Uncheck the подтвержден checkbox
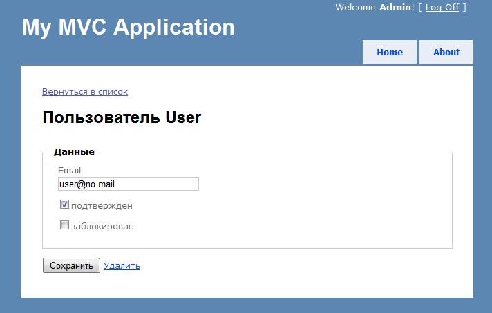492x313 pixels. tap(64, 205)
